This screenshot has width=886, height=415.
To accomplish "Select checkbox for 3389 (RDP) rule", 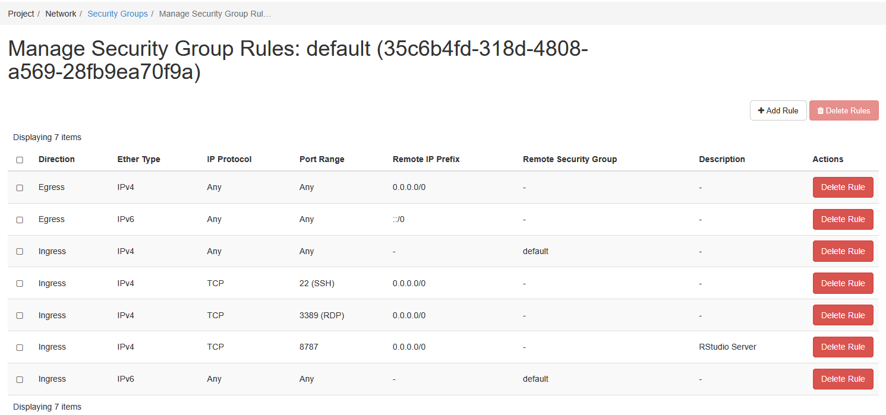I will (x=20, y=316).
